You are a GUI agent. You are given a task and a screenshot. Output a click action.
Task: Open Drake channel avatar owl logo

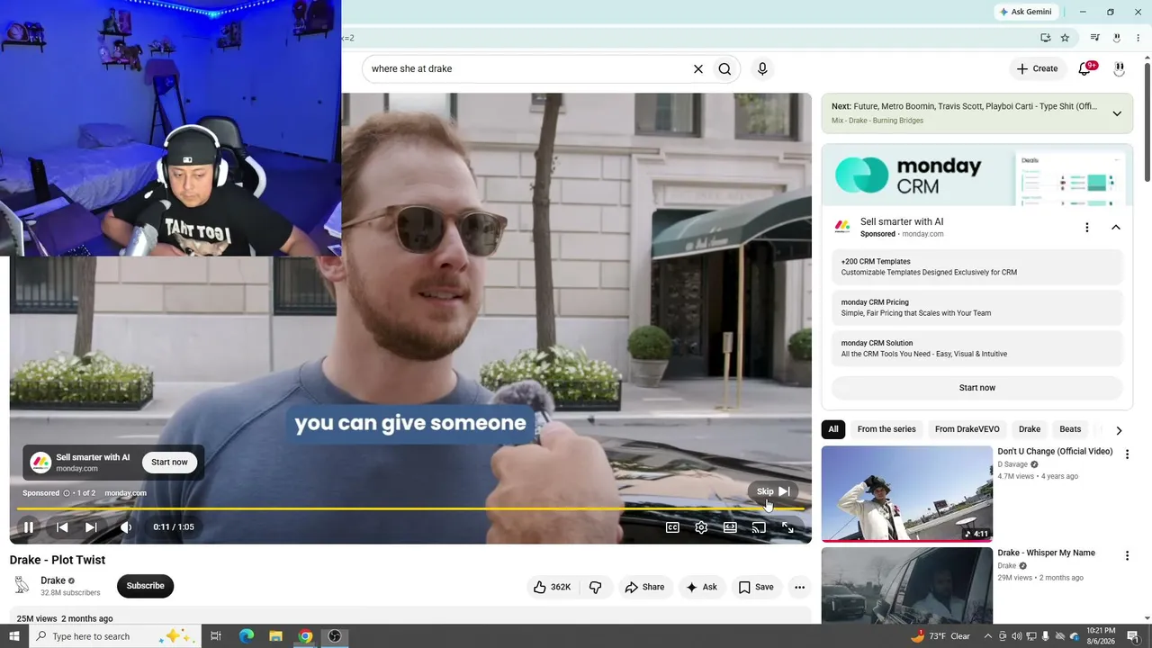pyautogui.click(x=22, y=586)
